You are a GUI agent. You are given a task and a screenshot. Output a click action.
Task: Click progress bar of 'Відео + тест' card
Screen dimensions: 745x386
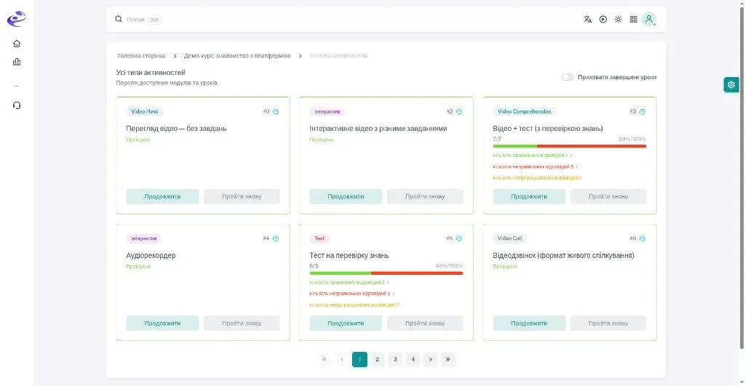(x=570, y=146)
